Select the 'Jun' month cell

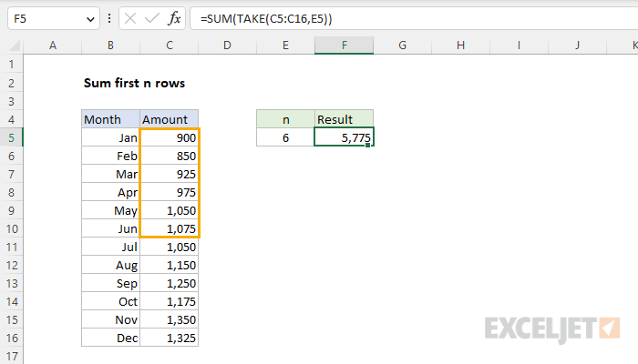tap(110, 228)
